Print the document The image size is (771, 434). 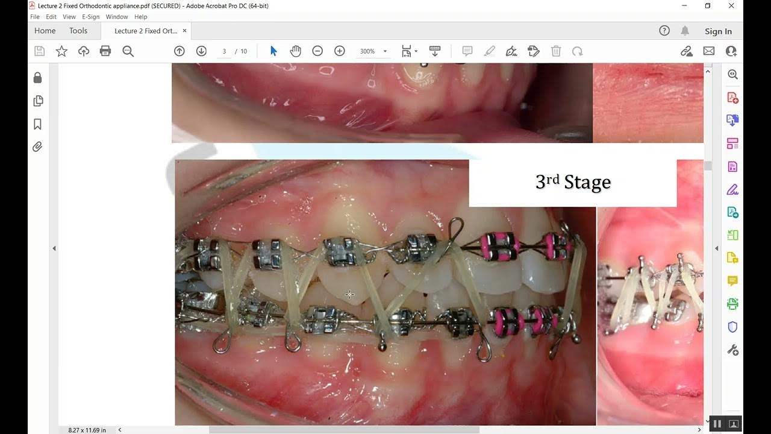(x=105, y=51)
